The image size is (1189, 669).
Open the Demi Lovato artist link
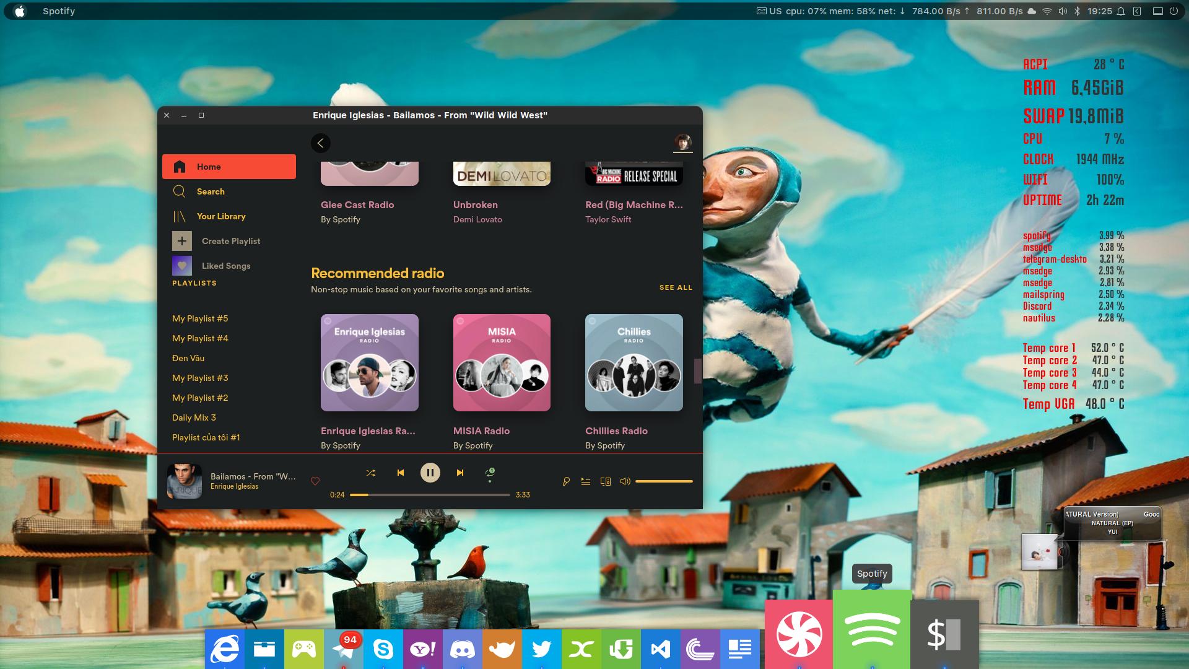477,219
